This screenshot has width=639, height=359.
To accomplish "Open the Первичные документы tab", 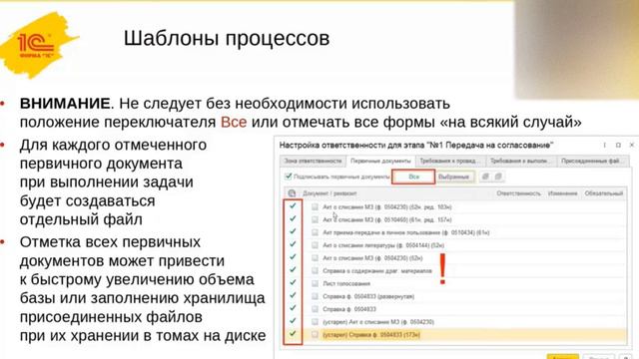I will coord(380,162).
